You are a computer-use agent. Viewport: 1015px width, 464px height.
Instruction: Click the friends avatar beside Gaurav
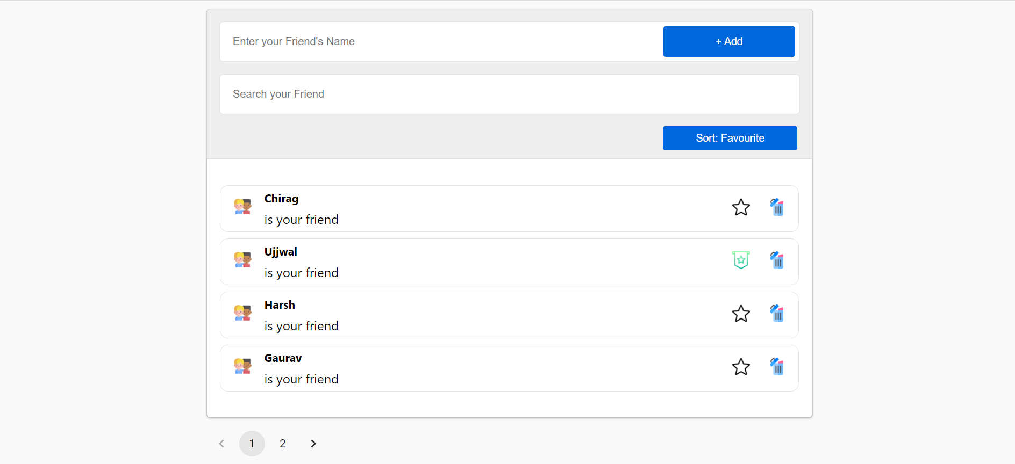(242, 366)
